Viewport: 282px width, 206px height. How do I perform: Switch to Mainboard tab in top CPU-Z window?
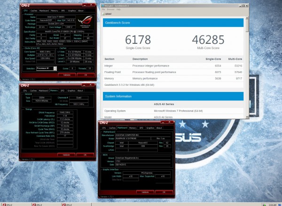click(44, 11)
